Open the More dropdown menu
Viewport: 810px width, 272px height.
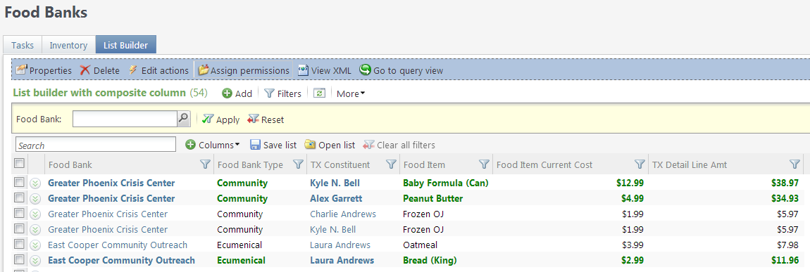point(351,93)
